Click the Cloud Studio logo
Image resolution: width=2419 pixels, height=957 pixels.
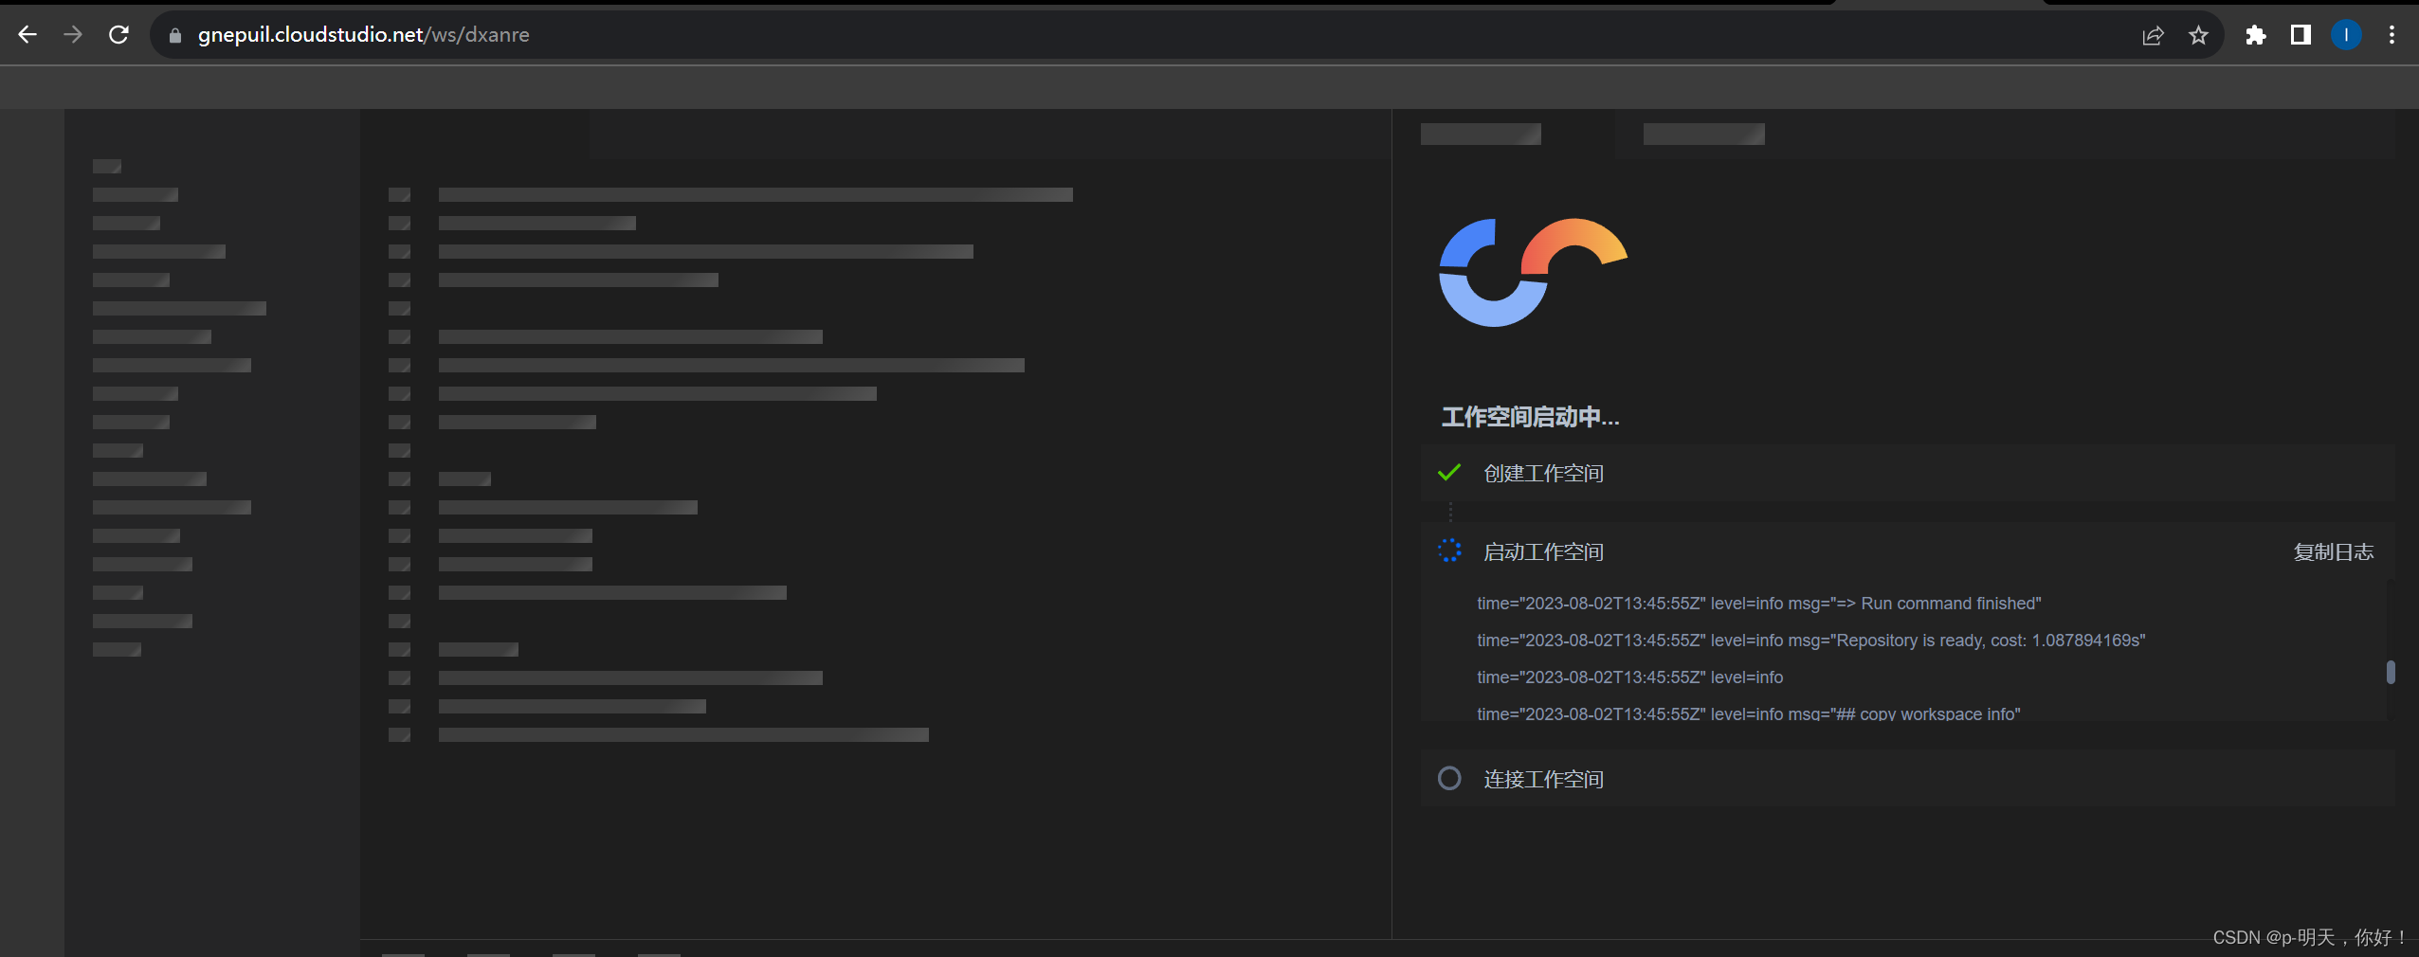(x=1533, y=273)
